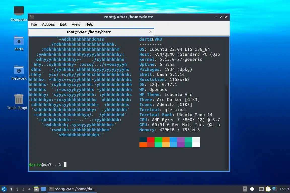Click the 'Packages: 1934 (dpkg)' line
This screenshot has height=193, width=290.
click(166, 69)
